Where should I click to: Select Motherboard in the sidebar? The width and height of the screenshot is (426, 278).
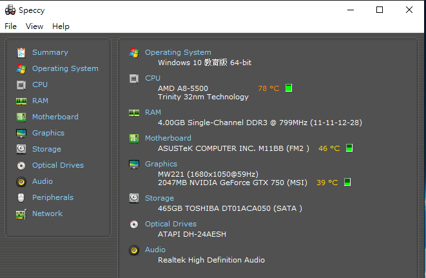pos(55,117)
